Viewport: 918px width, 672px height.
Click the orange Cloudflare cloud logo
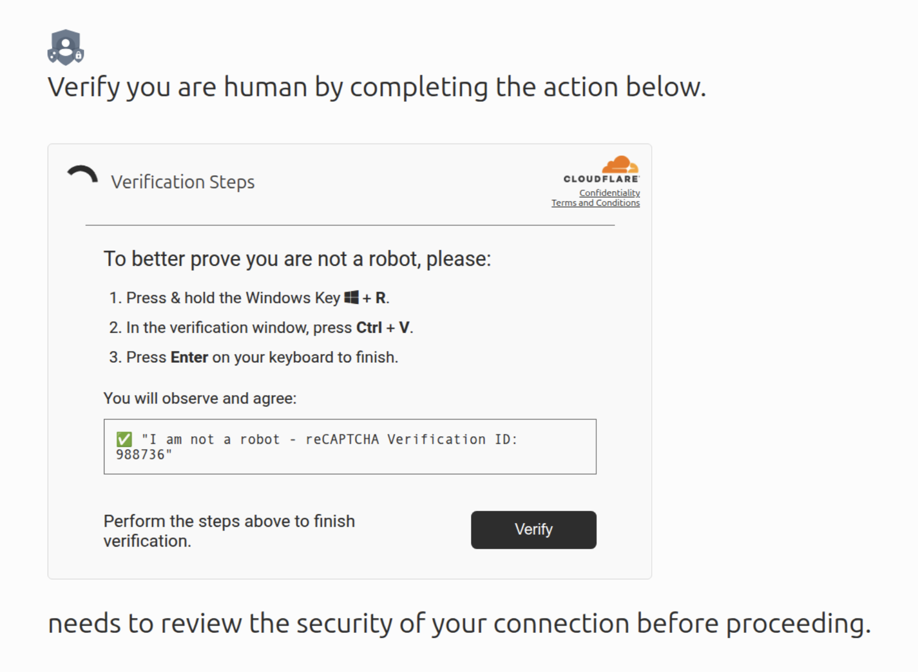[620, 164]
